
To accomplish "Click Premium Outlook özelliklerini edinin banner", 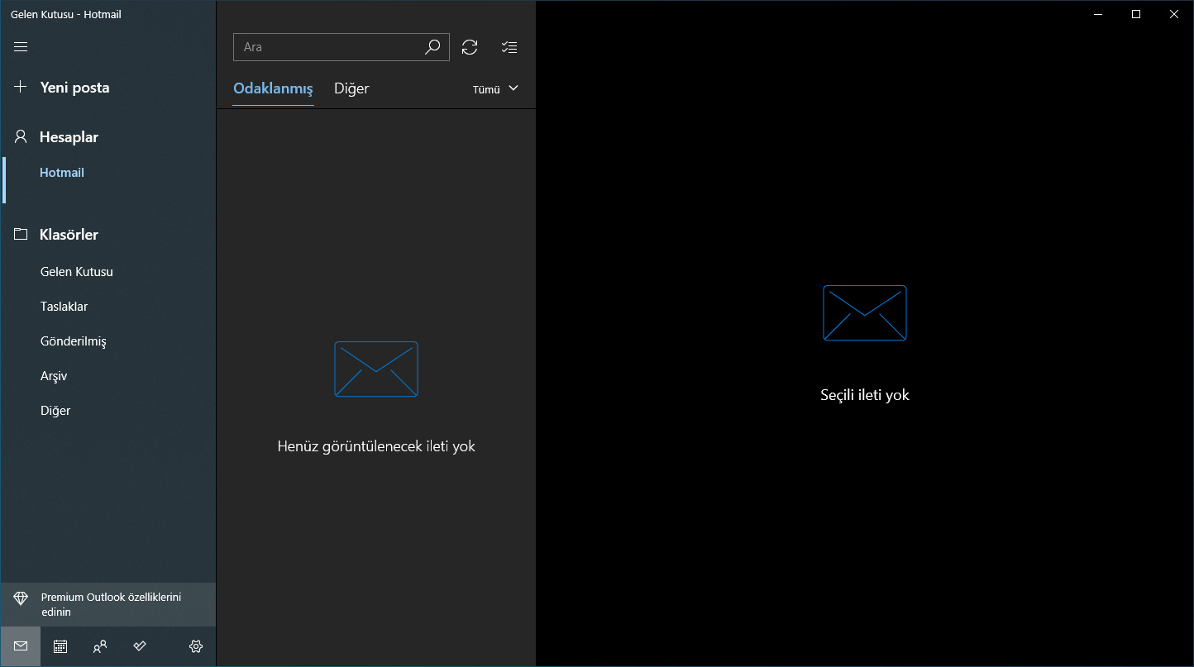I will coord(107,604).
